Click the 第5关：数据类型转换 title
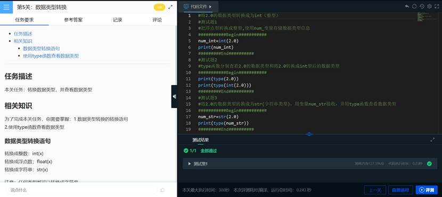The image size is (442, 197). 42,7
